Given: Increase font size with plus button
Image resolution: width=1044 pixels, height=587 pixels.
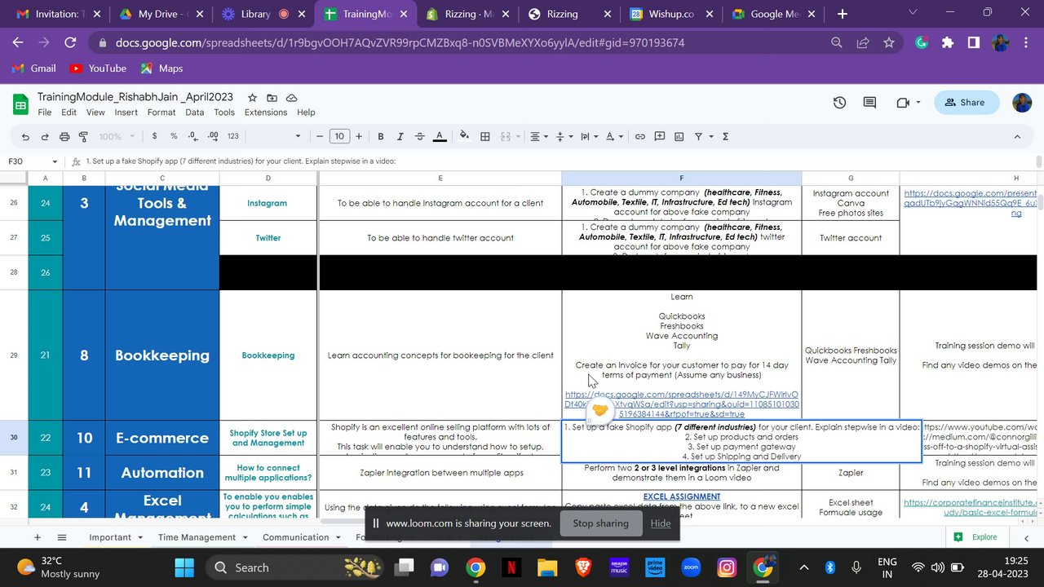Looking at the screenshot, I should point(359,137).
